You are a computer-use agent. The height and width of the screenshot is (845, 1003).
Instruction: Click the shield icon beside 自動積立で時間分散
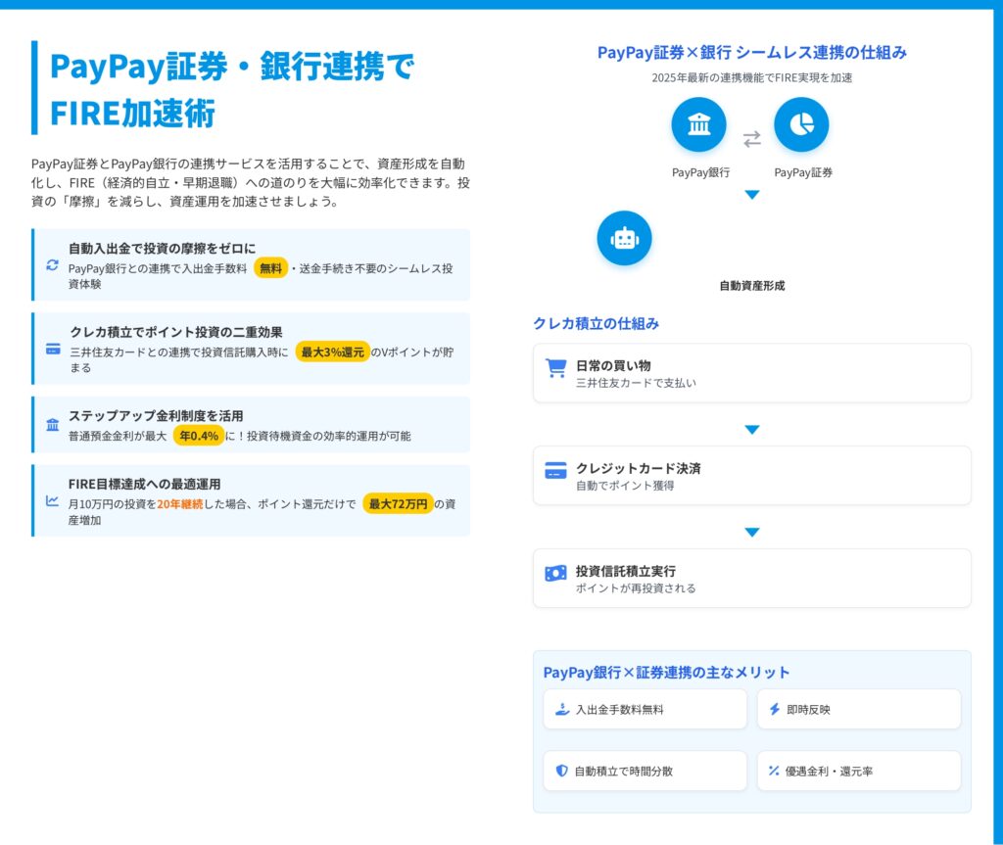561,771
